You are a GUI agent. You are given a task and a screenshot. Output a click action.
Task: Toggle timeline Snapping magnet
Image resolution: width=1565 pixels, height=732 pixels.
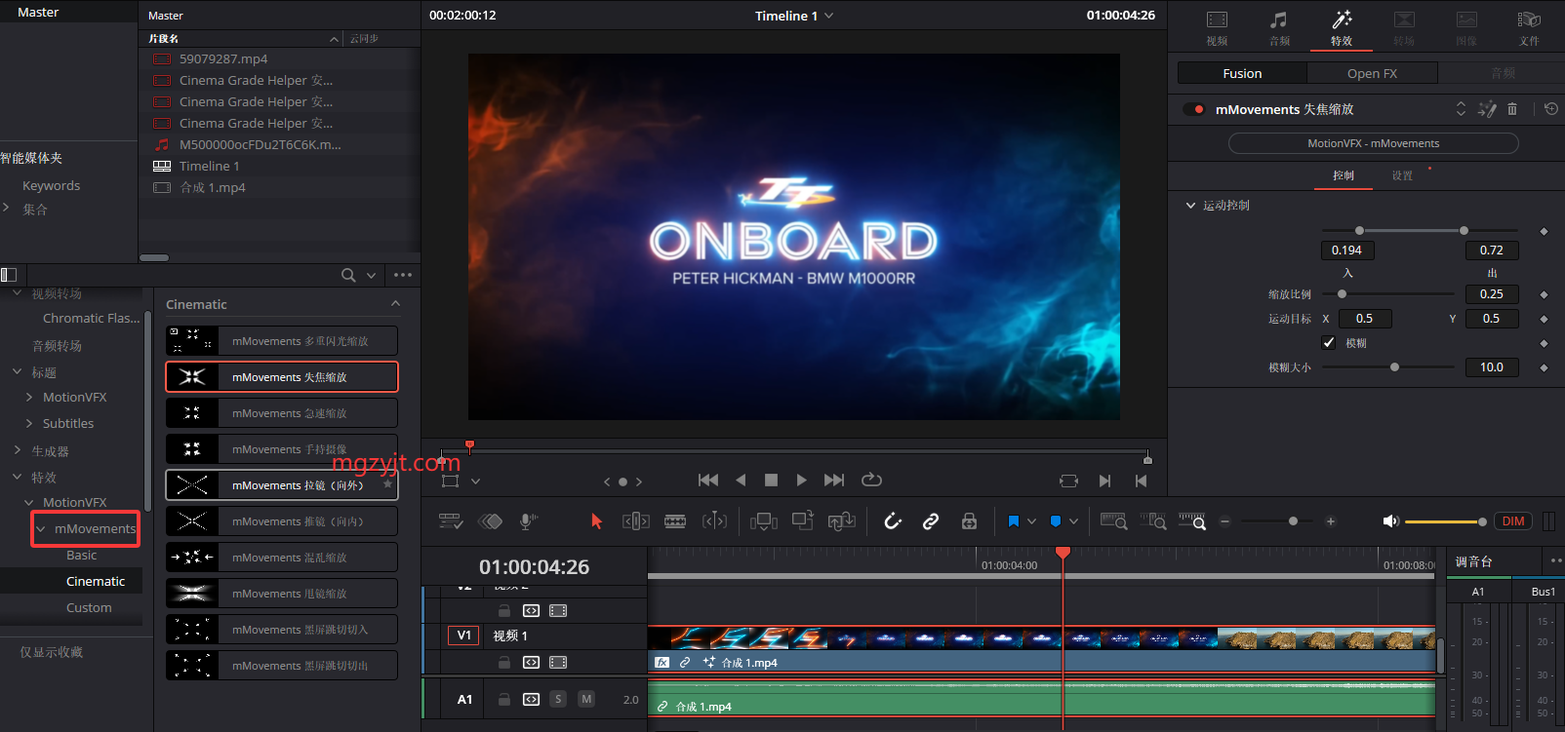tap(892, 521)
